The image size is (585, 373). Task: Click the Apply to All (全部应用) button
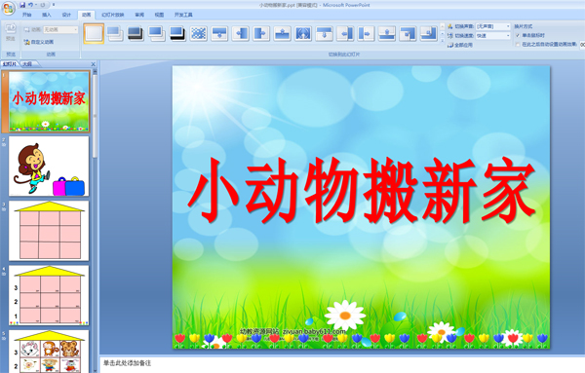pos(460,45)
